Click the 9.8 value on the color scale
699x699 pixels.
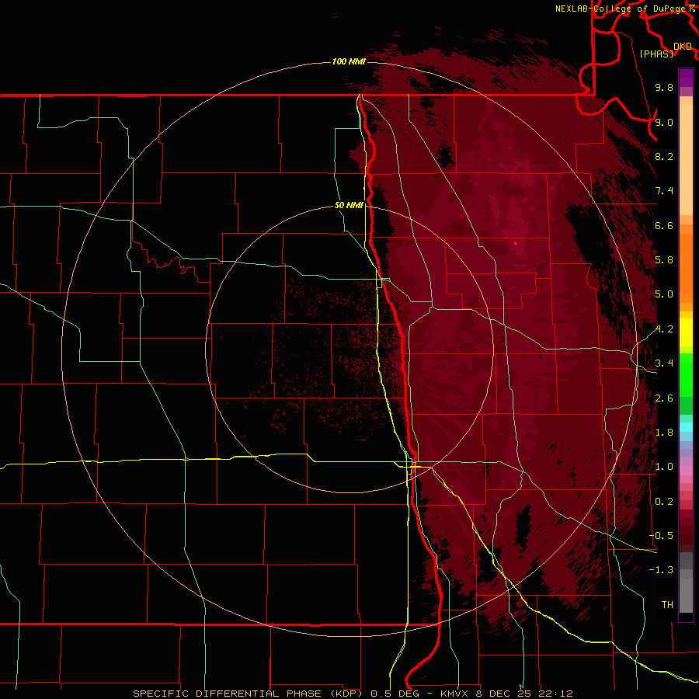pos(664,87)
